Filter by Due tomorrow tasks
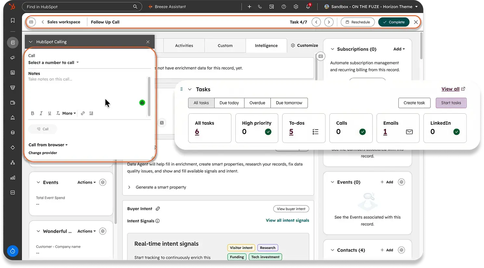Viewport: 484px width, 268px height. click(x=289, y=103)
